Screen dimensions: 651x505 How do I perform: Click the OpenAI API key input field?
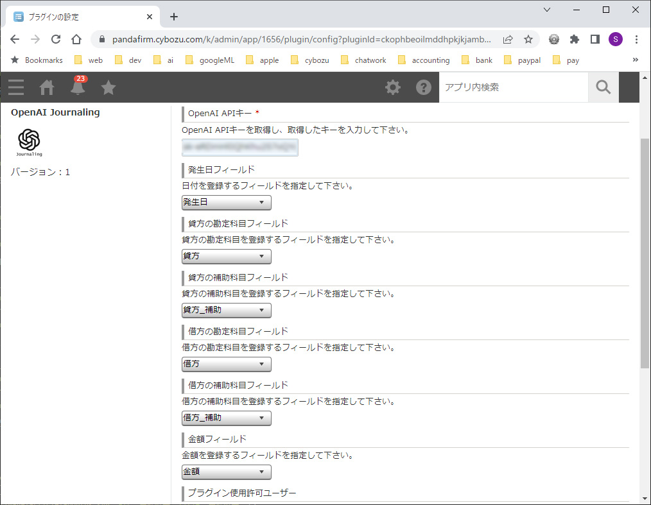point(240,148)
